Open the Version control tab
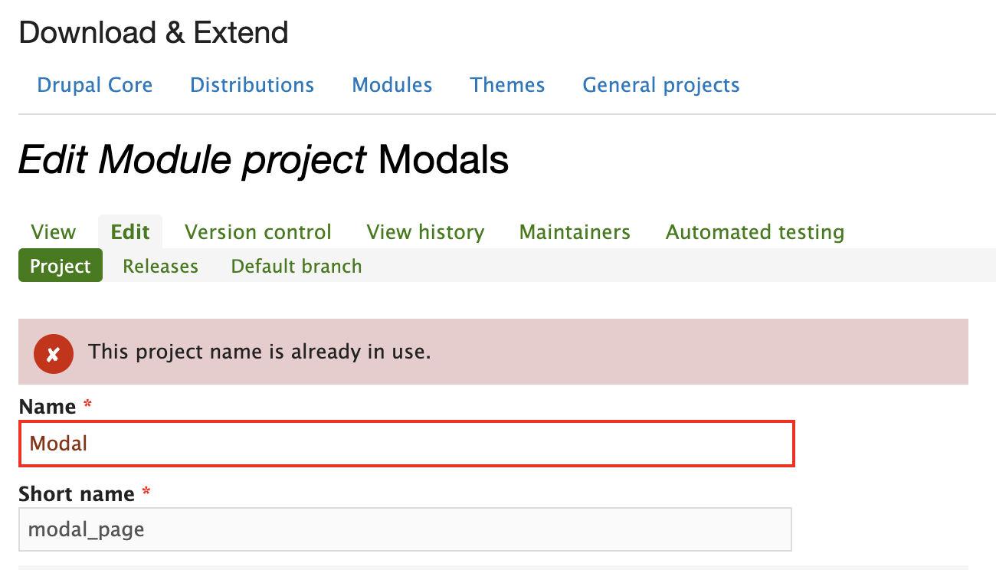996x570 pixels. click(x=257, y=231)
